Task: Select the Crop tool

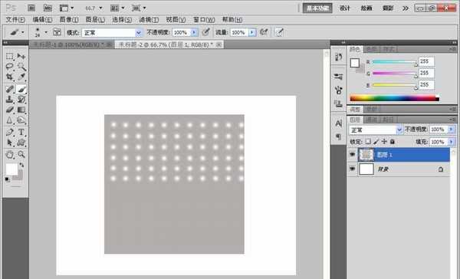Action: tap(9, 77)
